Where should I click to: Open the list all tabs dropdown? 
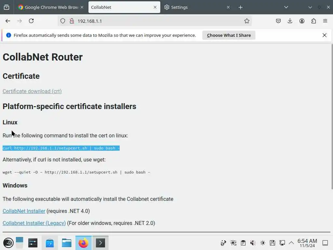(286, 7)
